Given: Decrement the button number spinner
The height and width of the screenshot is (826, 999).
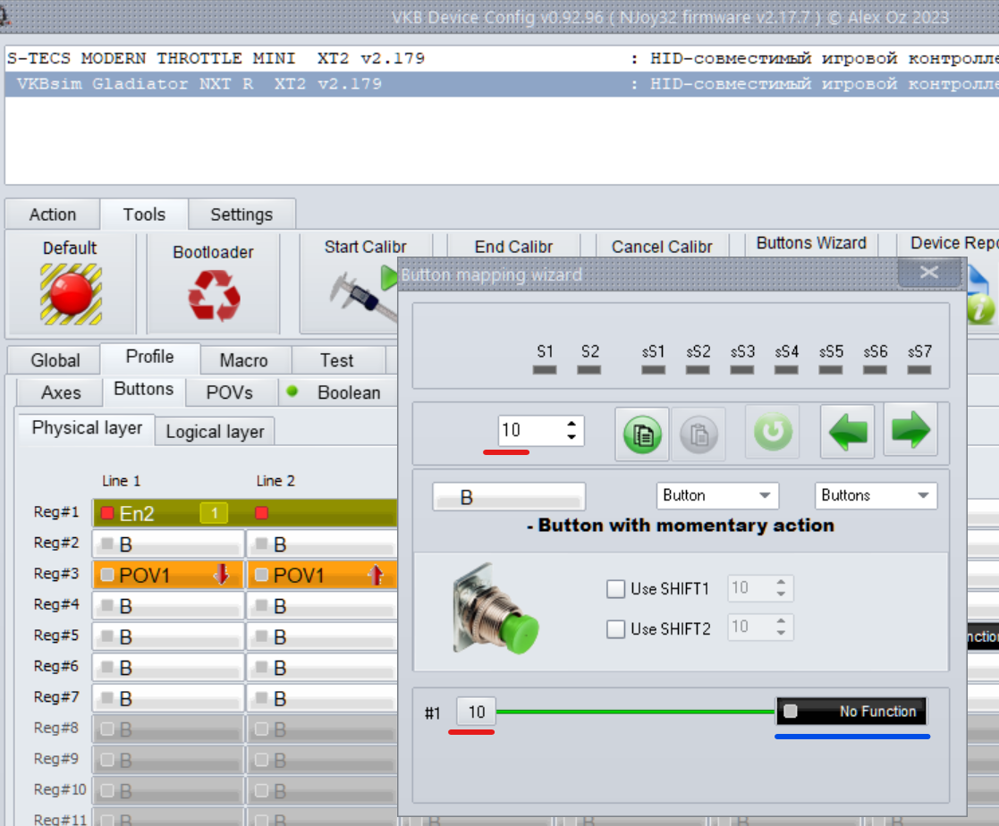Looking at the screenshot, I should click(571, 437).
